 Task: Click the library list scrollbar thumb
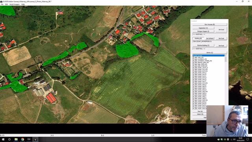click(226, 59)
